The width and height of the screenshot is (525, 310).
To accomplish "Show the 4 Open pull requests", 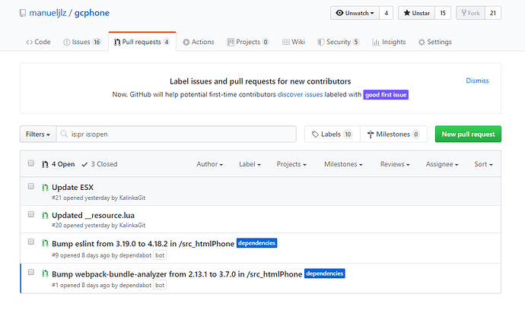I will (59, 164).
